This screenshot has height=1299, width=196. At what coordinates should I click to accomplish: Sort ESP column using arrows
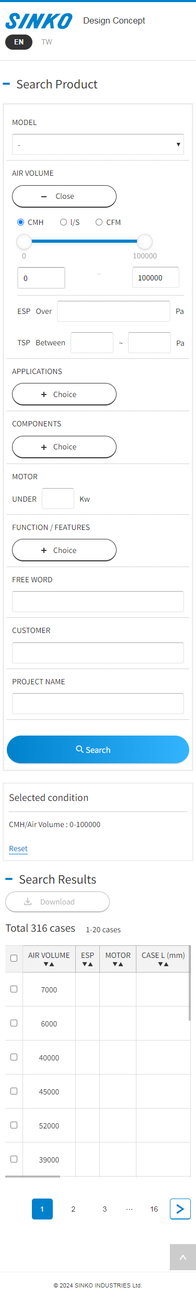87,964
